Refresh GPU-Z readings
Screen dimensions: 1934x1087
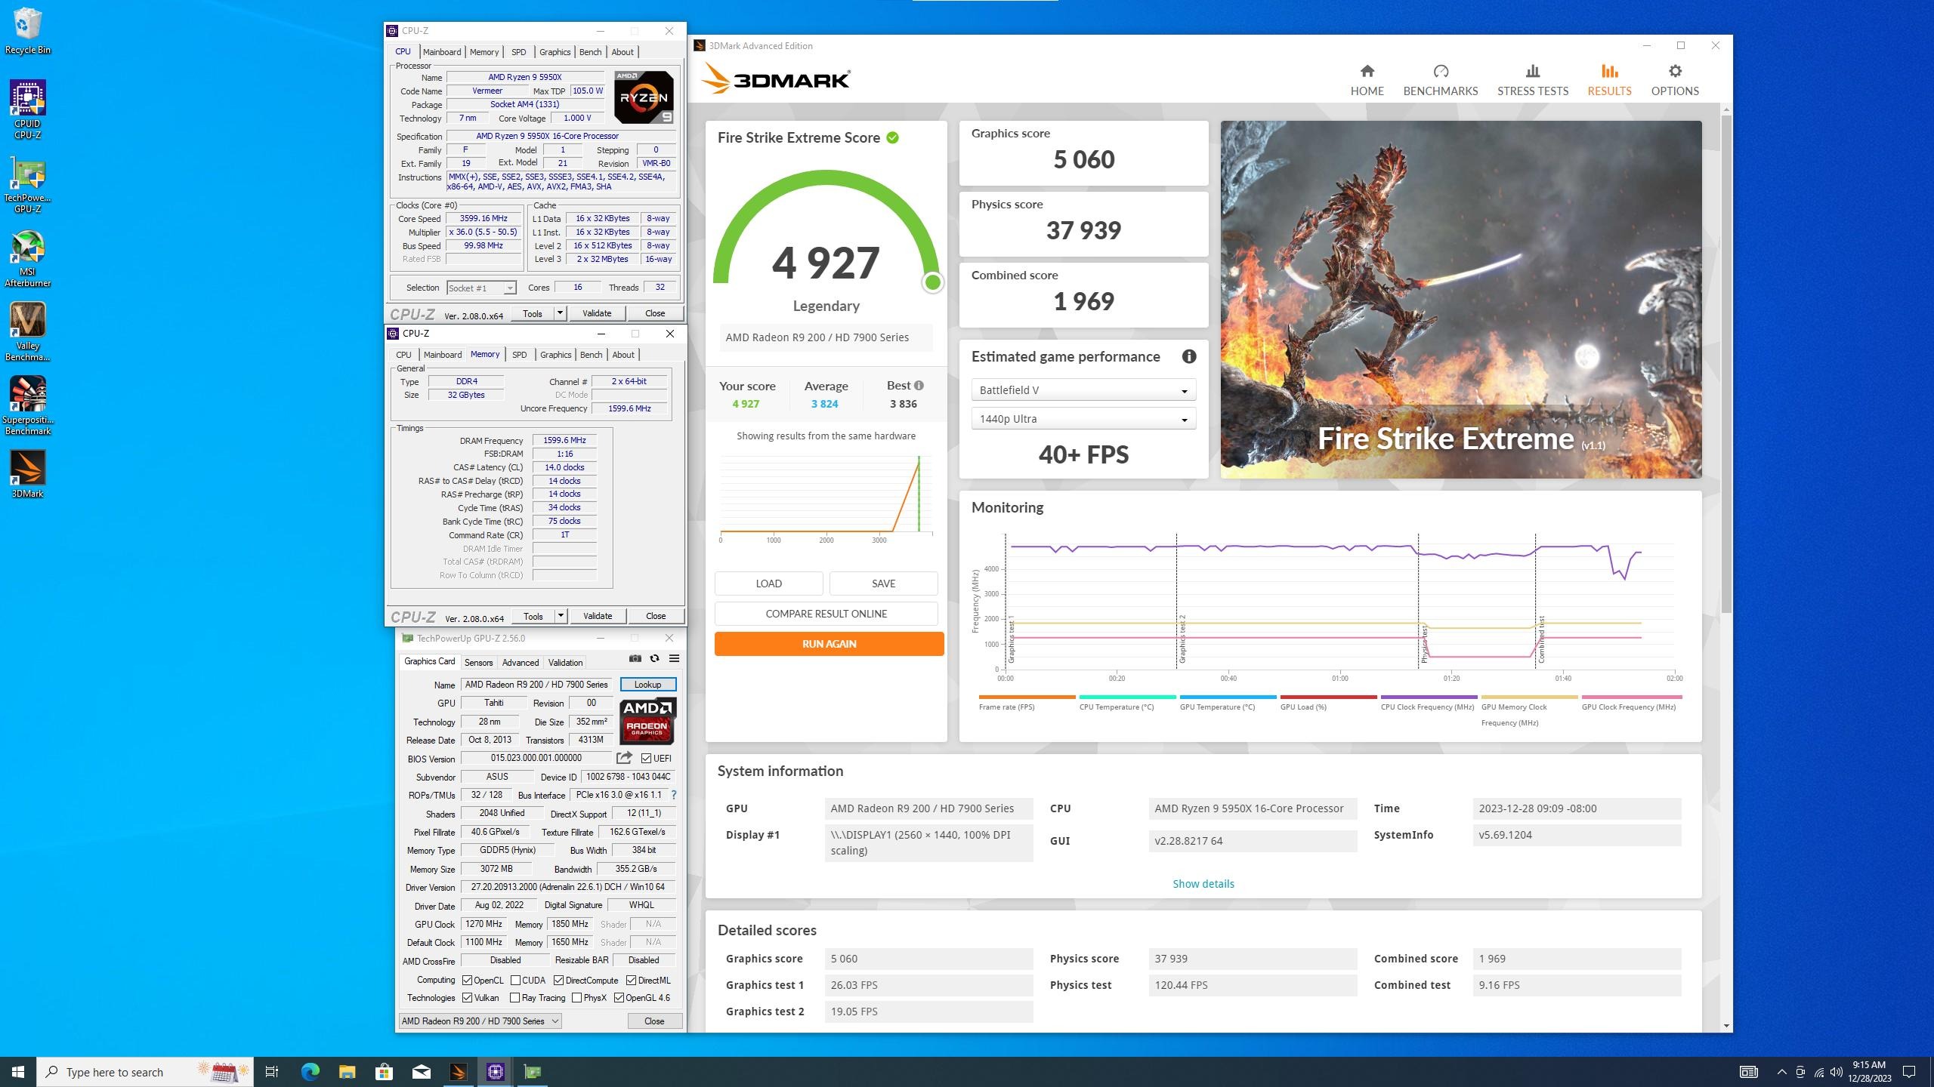tap(654, 658)
